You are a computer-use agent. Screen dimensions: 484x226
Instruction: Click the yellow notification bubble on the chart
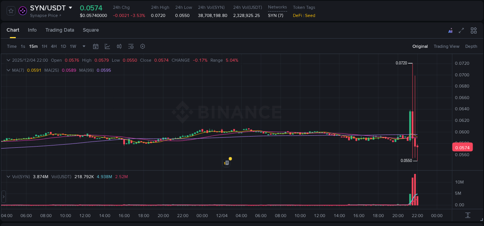(230, 159)
